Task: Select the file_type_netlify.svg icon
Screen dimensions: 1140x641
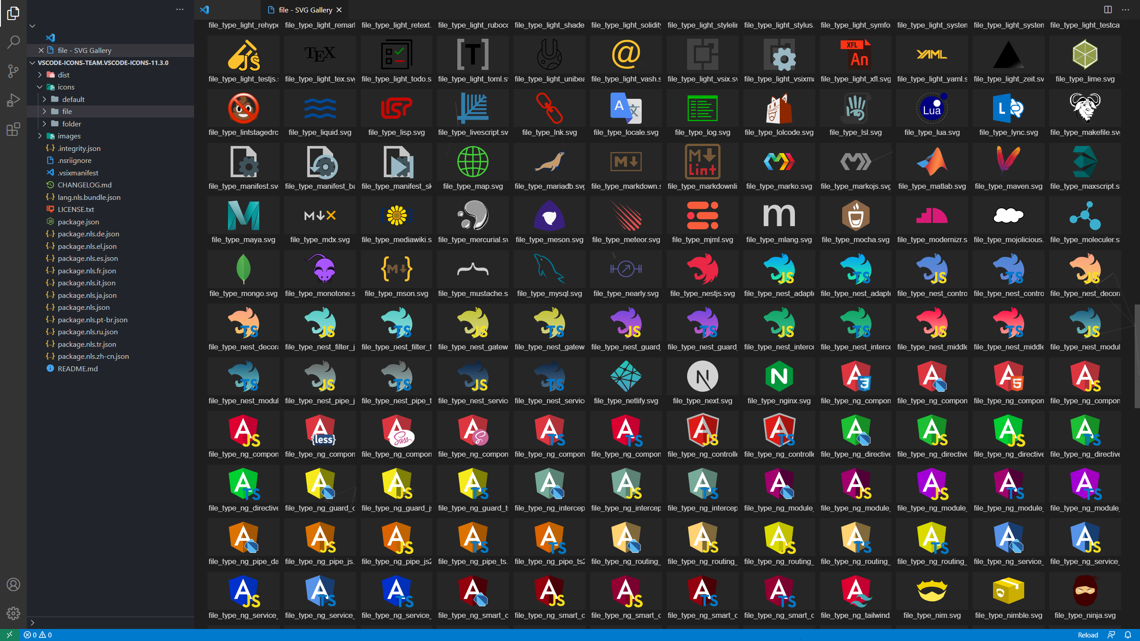Action: 626,376
